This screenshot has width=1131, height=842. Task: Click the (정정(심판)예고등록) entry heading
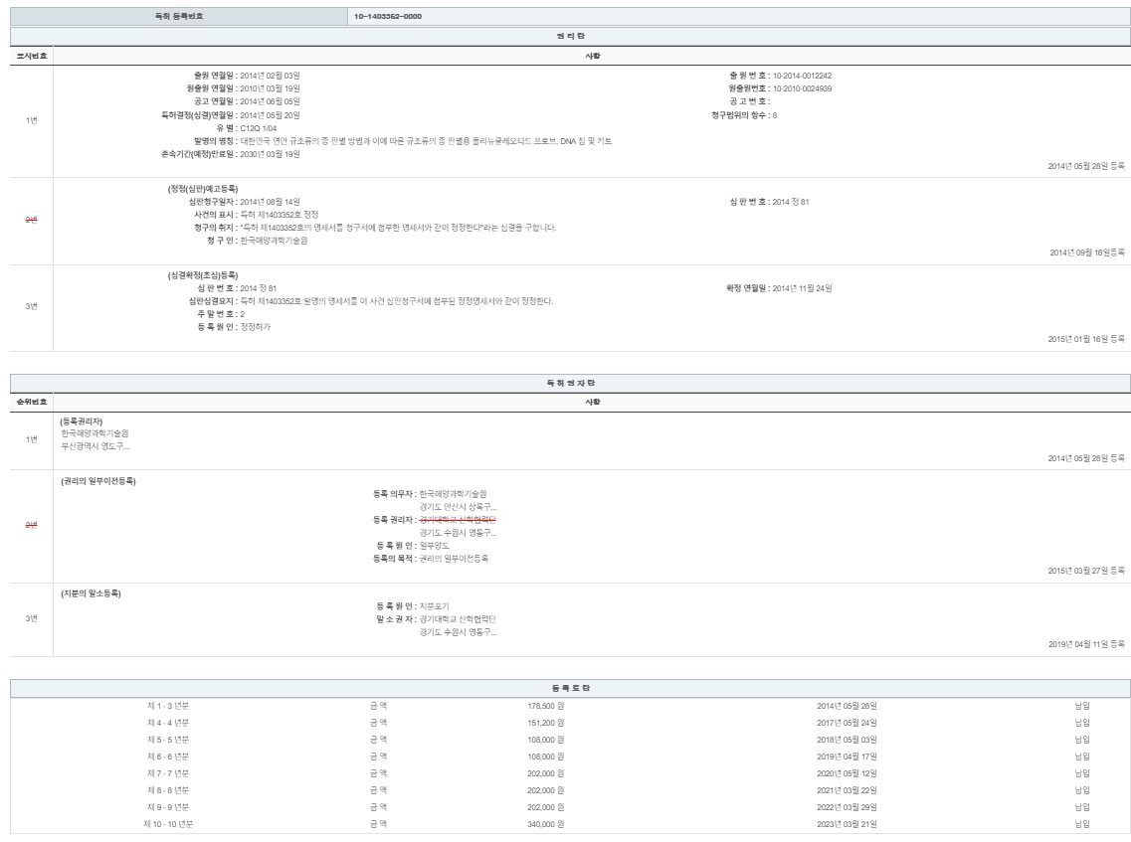coord(203,189)
